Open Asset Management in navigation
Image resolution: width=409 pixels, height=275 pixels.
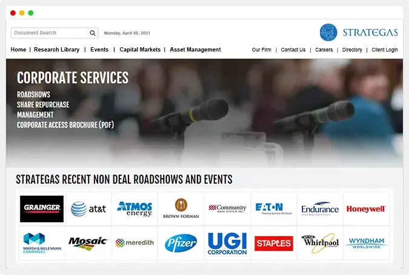pyautogui.click(x=195, y=50)
